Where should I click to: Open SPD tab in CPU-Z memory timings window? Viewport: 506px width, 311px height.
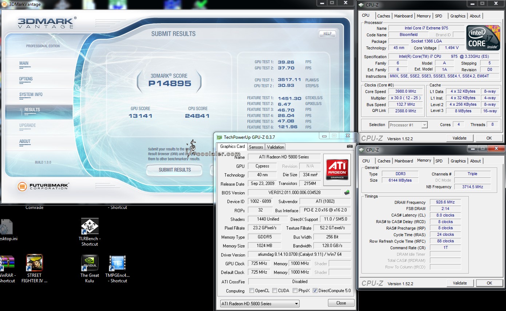439,161
